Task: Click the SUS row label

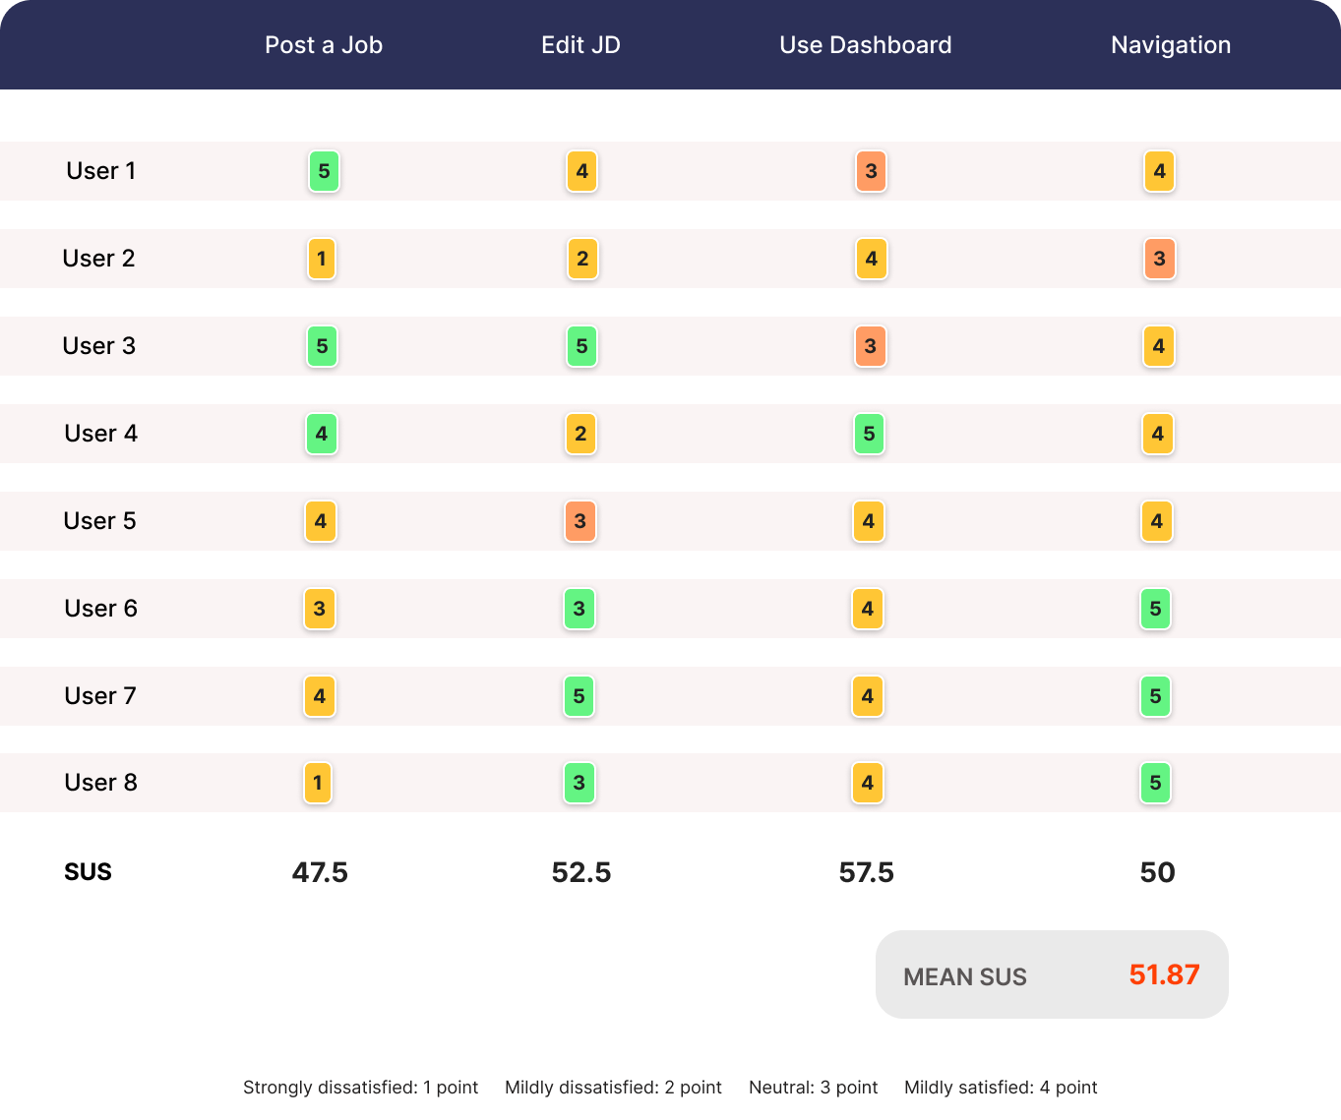Action: pos(89,872)
